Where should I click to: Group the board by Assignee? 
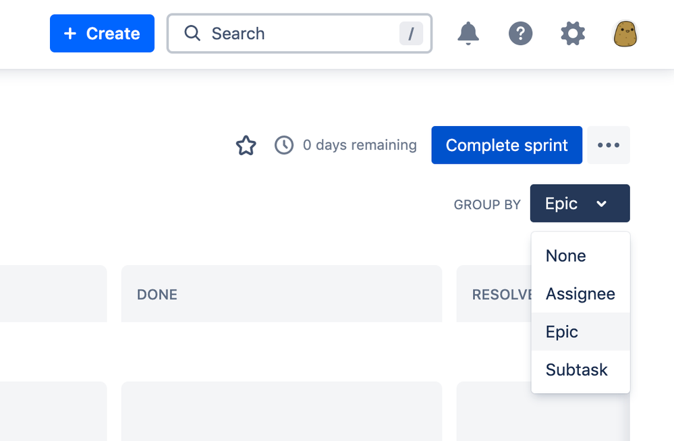[580, 293]
